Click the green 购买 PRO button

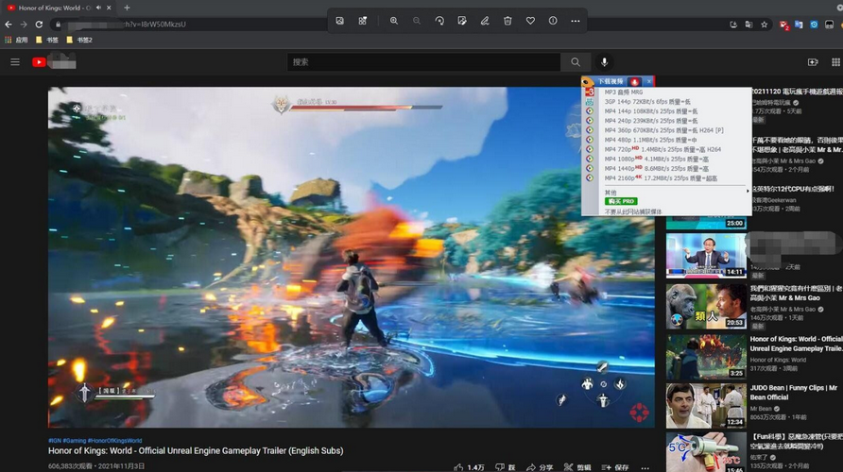coord(621,201)
